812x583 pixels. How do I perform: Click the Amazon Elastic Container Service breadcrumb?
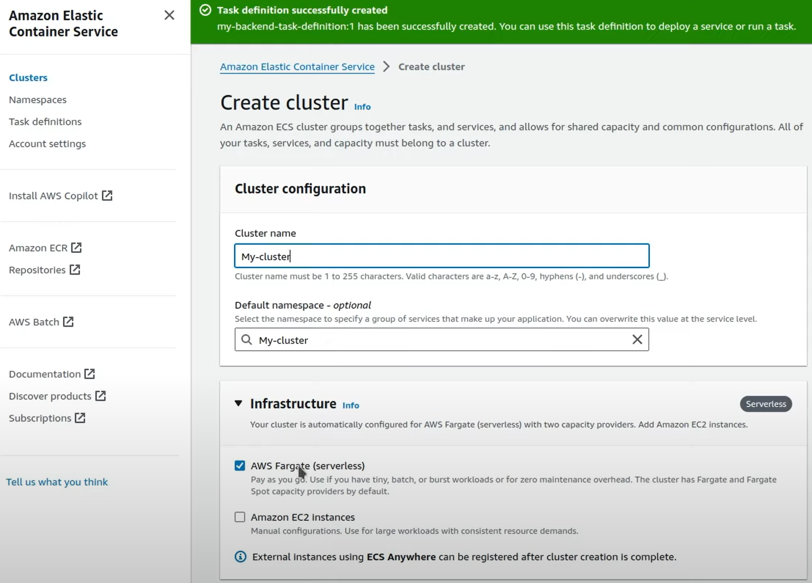[297, 67]
